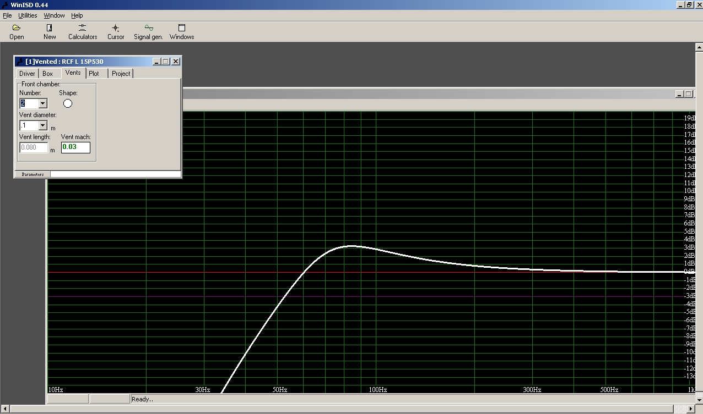Open the Window menu
Screen dimensions: 703x414
coord(54,15)
